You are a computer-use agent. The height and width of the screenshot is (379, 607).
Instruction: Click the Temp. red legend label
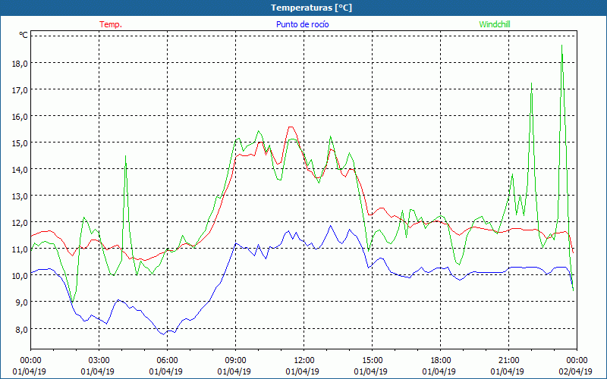coord(111,24)
